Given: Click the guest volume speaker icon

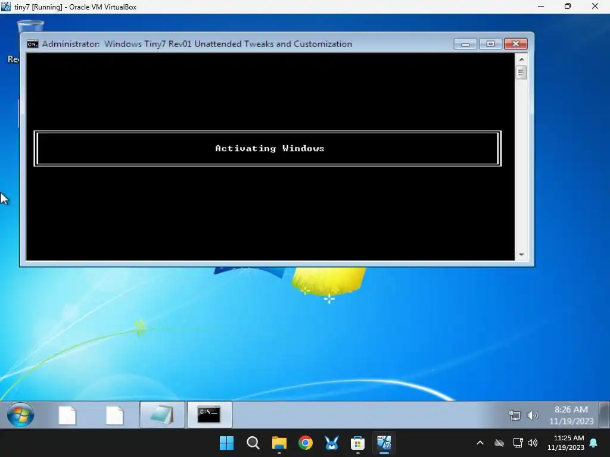Looking at the screenshot, I should pos(533,415).
